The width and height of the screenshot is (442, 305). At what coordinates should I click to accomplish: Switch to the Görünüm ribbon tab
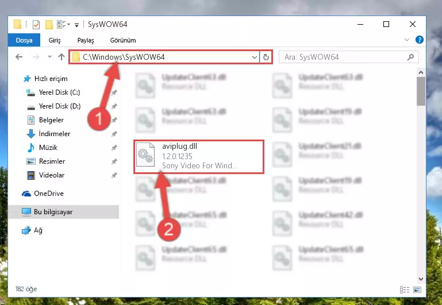point(123,40)
